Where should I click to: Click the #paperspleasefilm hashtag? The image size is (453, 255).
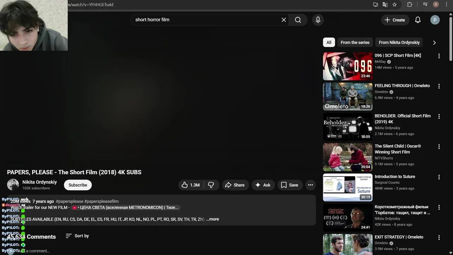[x=102, y=201]
